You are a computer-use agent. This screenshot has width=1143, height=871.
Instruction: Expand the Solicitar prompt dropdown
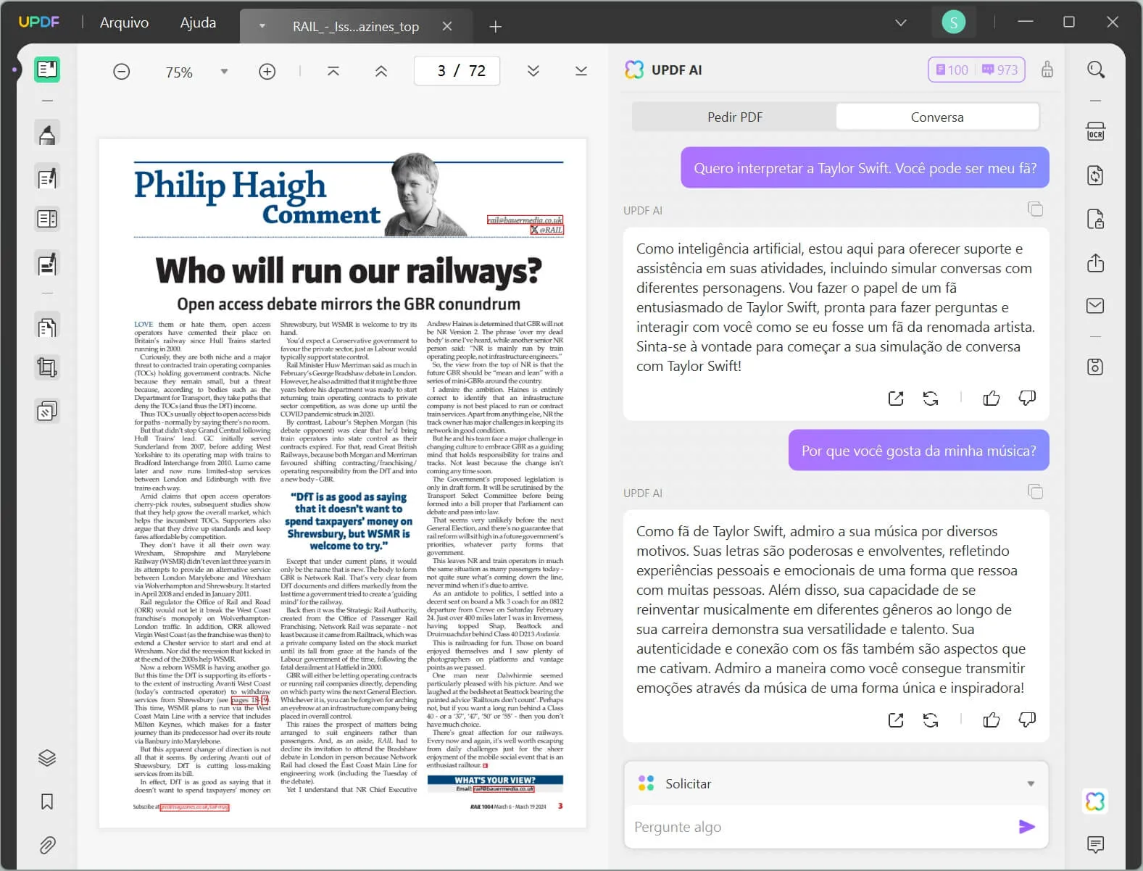click(x=1031, y=783)
